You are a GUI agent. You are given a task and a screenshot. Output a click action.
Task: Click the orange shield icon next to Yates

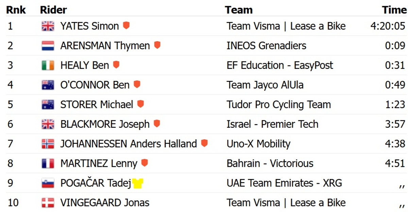pos(126,25)
